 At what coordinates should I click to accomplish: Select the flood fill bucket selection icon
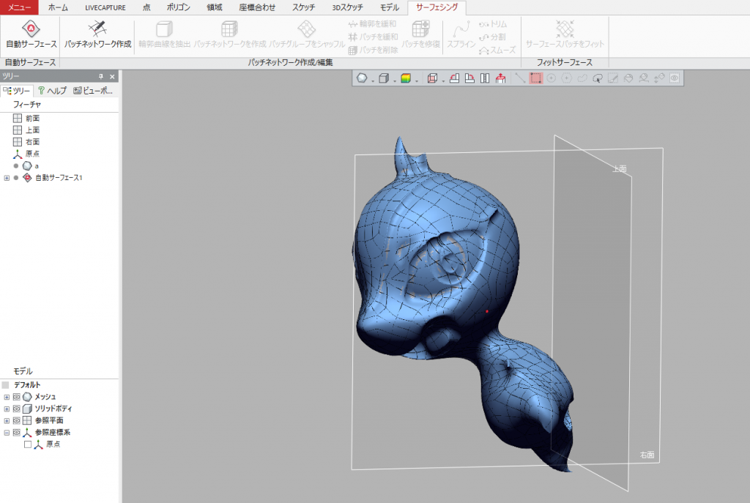tap(628, 78)
